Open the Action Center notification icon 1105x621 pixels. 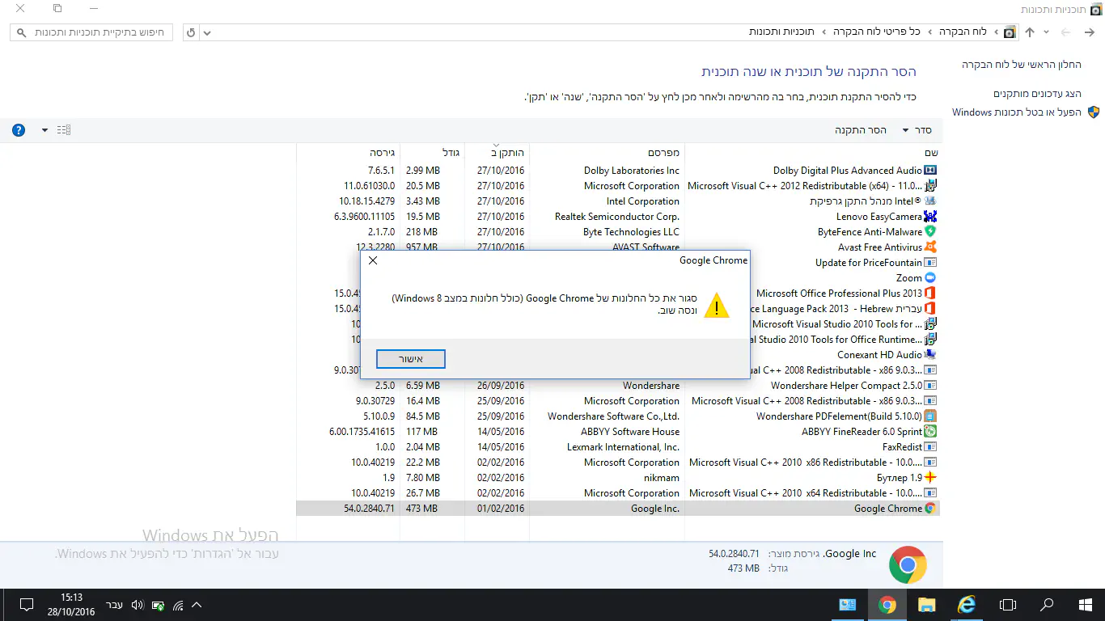[26, 605]
